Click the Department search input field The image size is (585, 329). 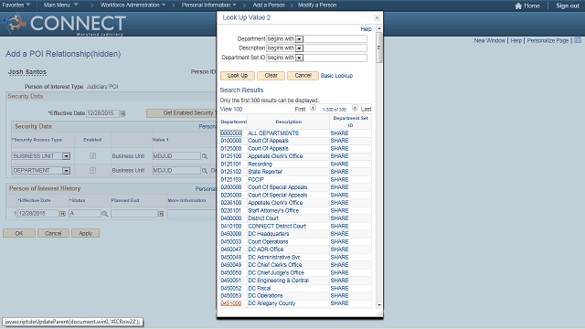(x=335, y=38)
